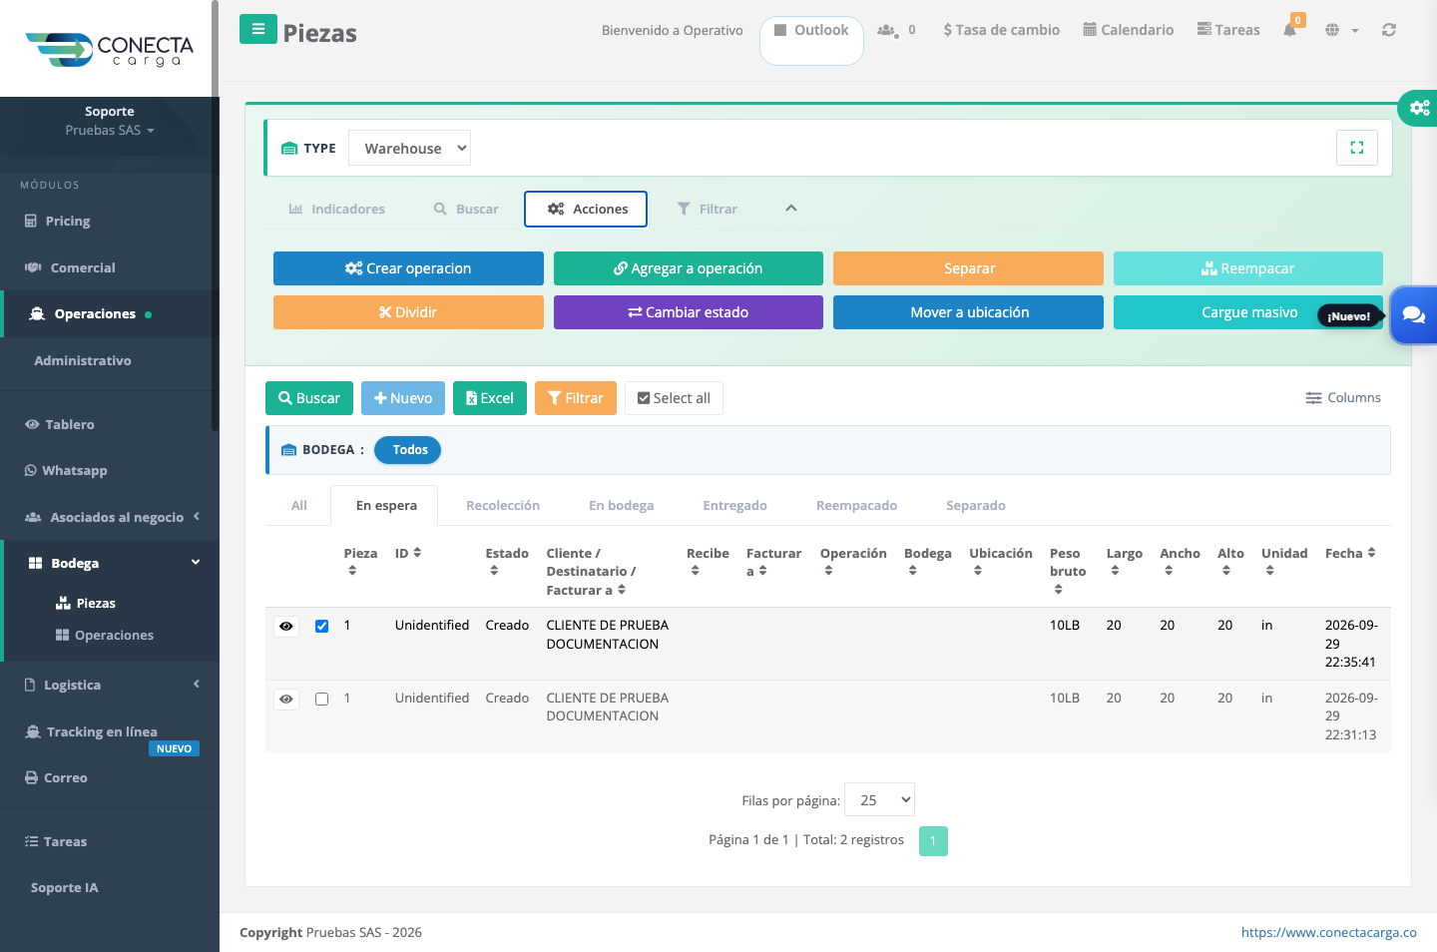This screenshot has height=952, width=1437.
Task: Click the Mover a ubicación button
Action: (x=968, y=312)
